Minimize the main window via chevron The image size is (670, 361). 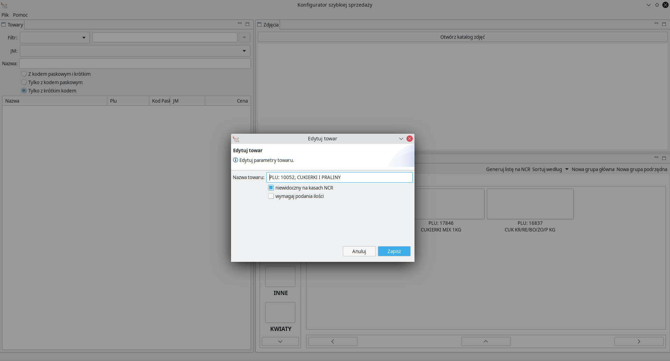649,5
